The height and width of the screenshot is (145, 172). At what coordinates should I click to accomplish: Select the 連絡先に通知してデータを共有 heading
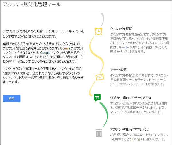click(130, 98)
